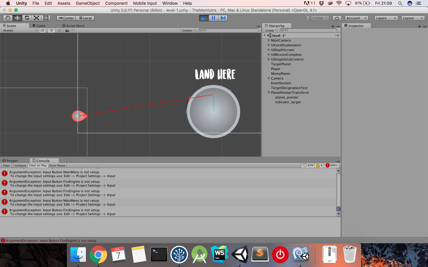Select the Scale tool
This screenshot has width=428, height=267.
coord(36,18)
